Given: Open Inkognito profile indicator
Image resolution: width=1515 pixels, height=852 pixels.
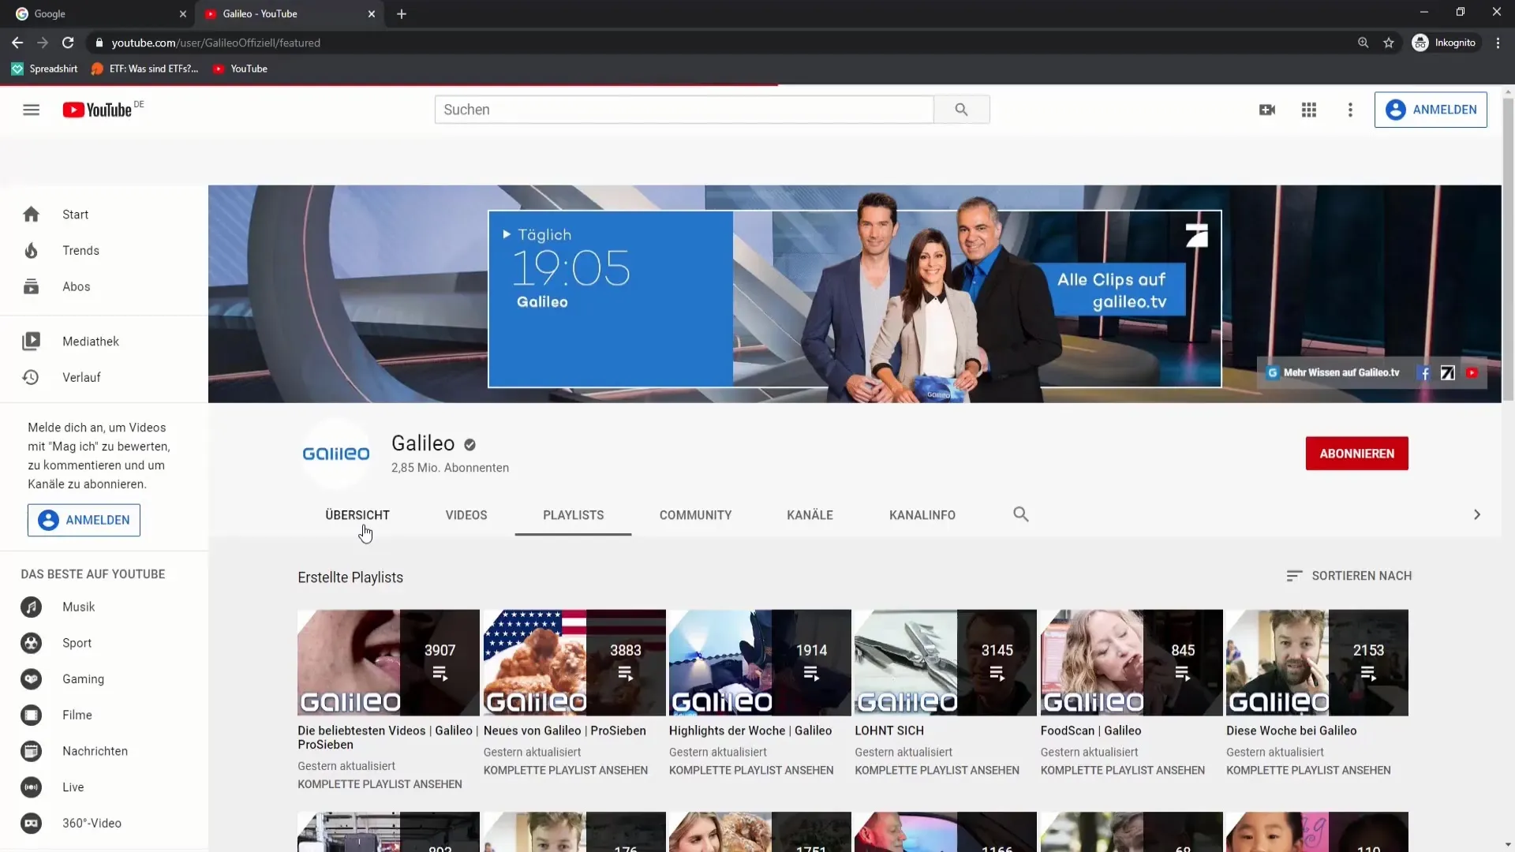Looking at the screenshot, I should click(1445, 43).
